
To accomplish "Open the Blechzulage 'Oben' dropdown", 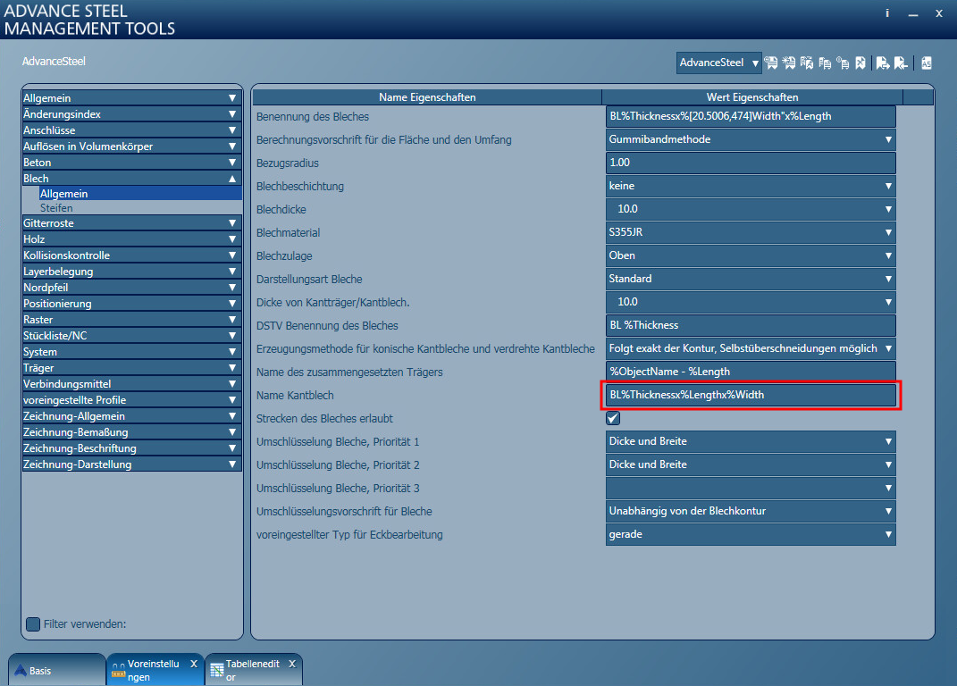I will pos(751,255).
